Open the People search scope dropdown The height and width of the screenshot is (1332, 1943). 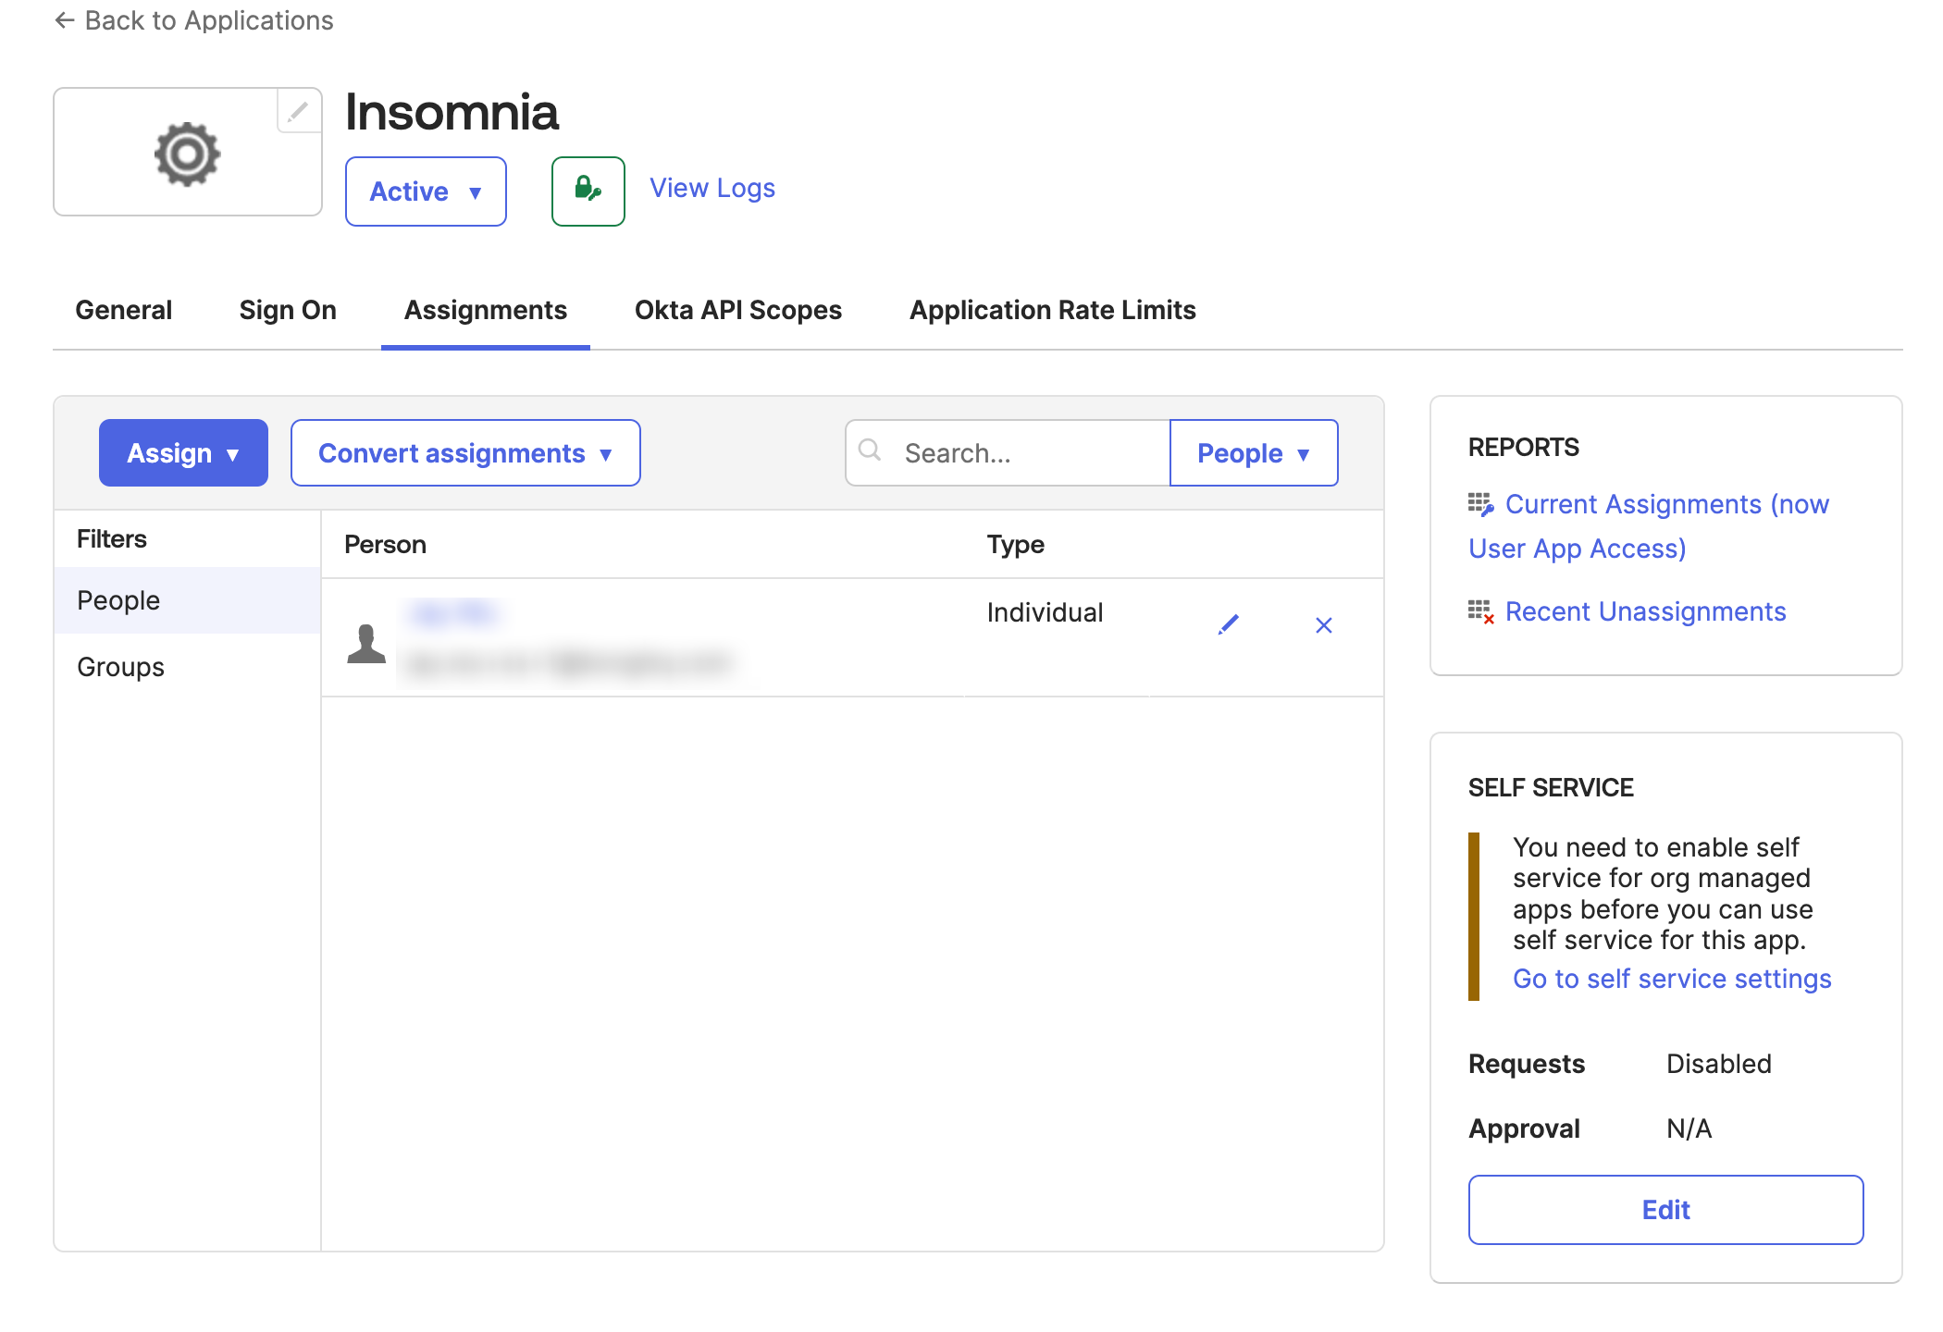click(x=1254, y=453)
